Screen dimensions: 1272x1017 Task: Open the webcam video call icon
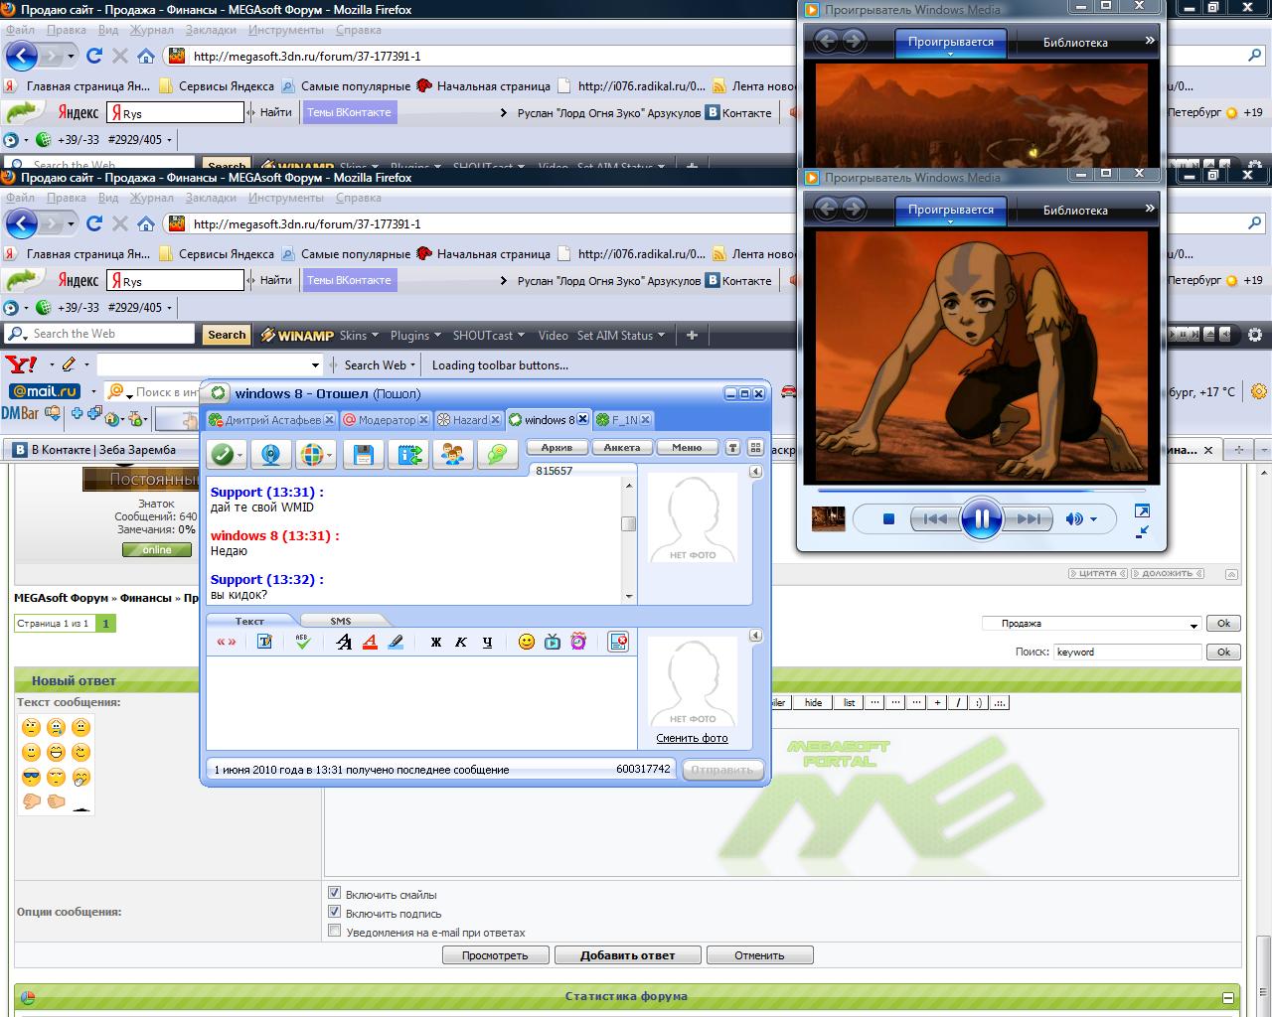point(270,455)
